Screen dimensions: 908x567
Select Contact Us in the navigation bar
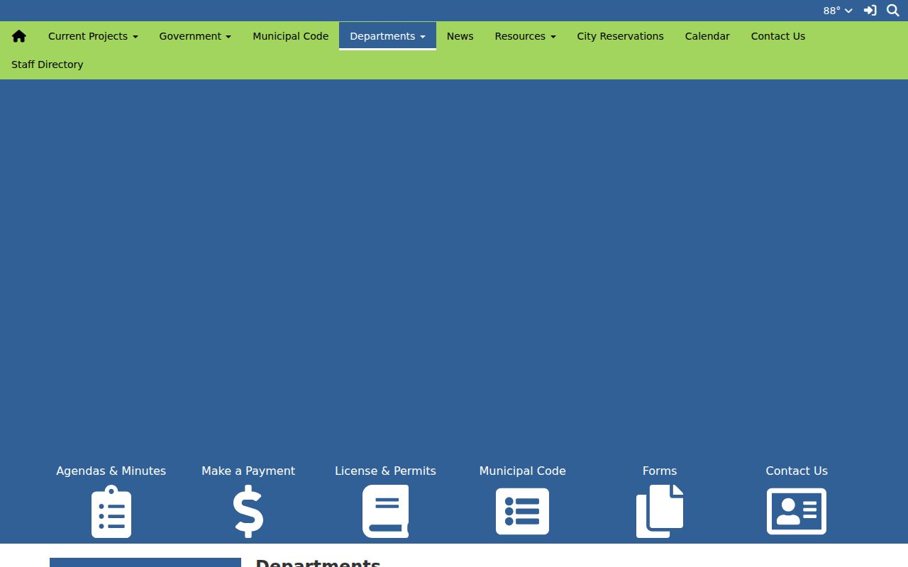(778, 36)
